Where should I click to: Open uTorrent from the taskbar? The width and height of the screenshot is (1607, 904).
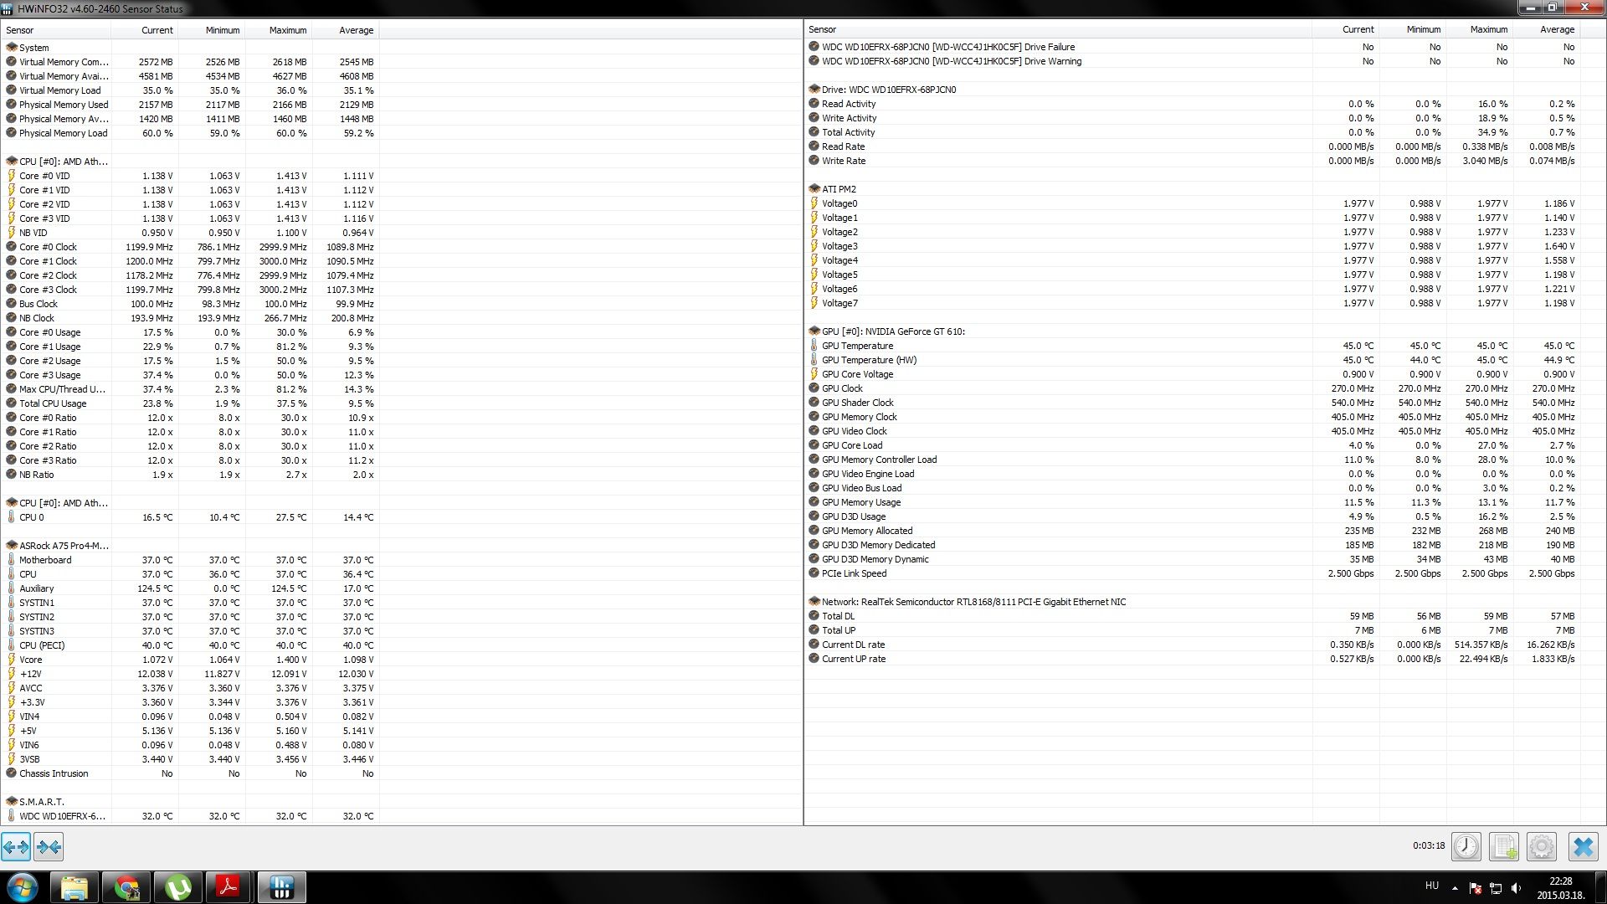(177, 887)
